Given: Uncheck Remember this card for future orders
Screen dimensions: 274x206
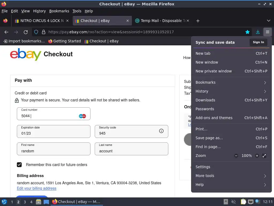Looking at the screenshot, I should [x=19, y=165].
